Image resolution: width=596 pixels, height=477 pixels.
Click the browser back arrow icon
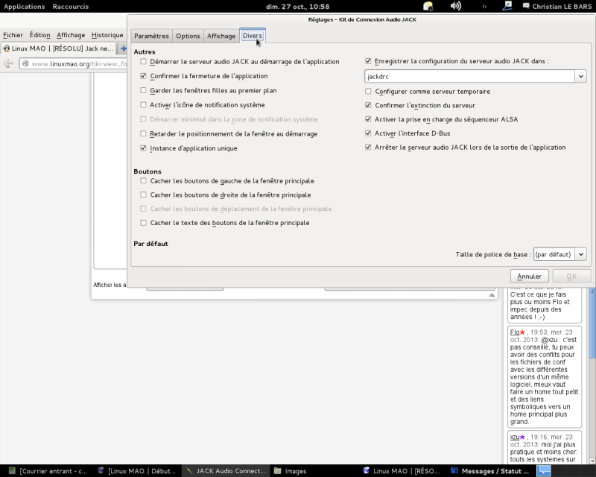click(8, 63)
